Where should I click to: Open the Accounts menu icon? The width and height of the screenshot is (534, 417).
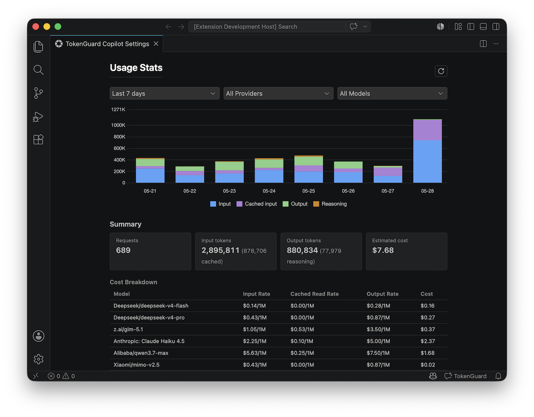(38, 336)
